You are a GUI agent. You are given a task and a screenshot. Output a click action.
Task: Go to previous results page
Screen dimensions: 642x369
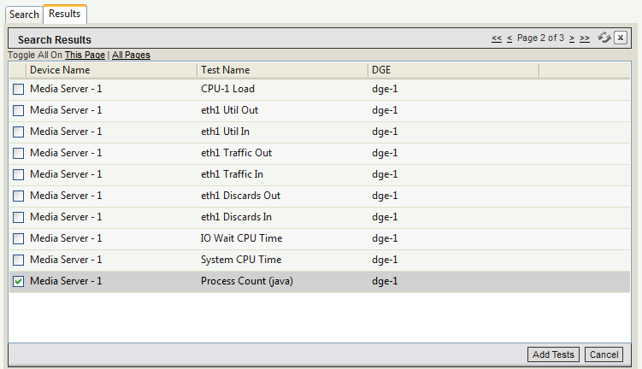tap(509, 38)
